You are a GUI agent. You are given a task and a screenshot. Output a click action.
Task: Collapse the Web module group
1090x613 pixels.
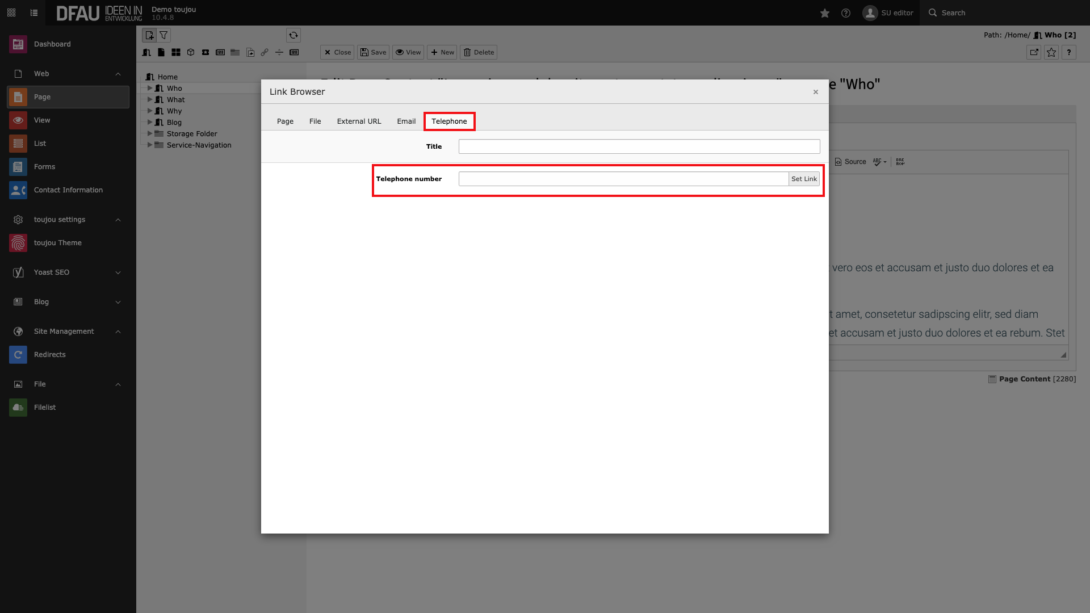pyautogui.click(x=118, y=74)
